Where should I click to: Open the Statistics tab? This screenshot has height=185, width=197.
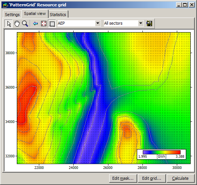(x=58, y=15)
